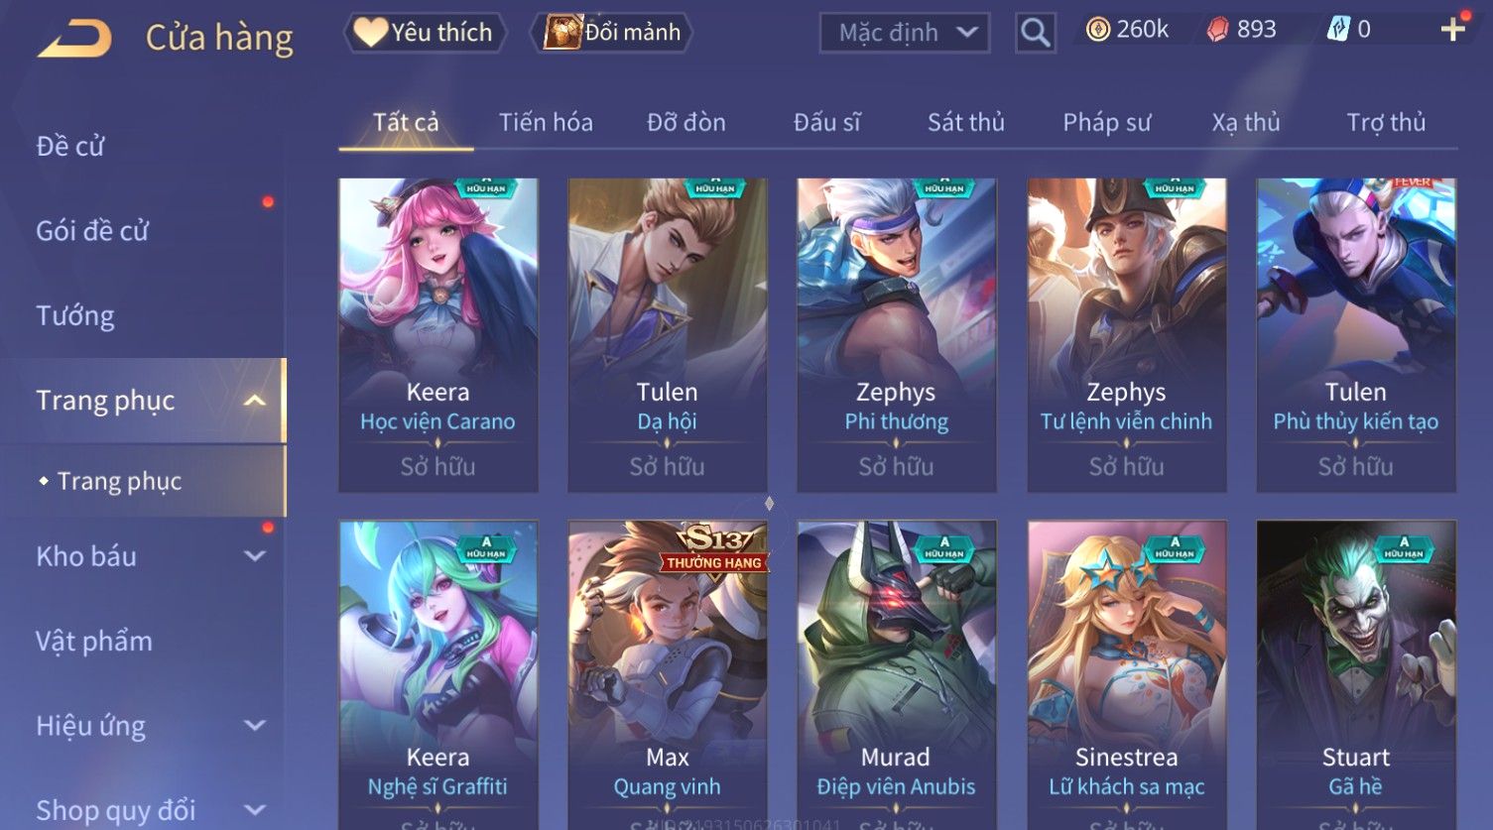Select Keera Học viện Carano skin card
Screen dimensions: 1493x830
438,335
